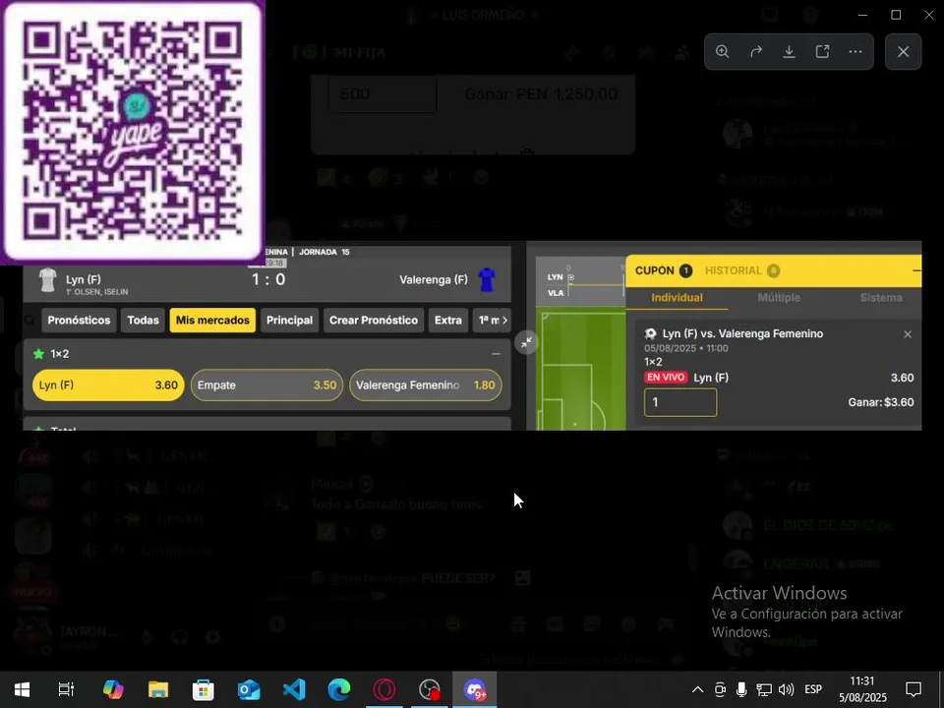This screenshot has width=944, height=708.
Task: Launch Copilot from the taskbar
Action: pyautogui.click(x=113, y=689)
